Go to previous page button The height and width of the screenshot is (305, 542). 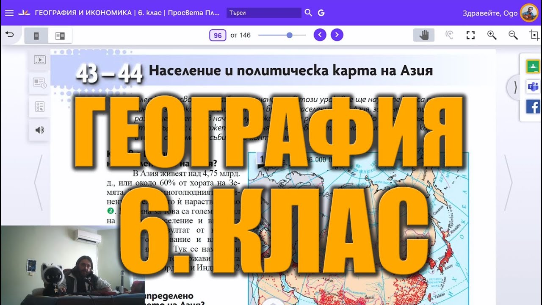320,35
